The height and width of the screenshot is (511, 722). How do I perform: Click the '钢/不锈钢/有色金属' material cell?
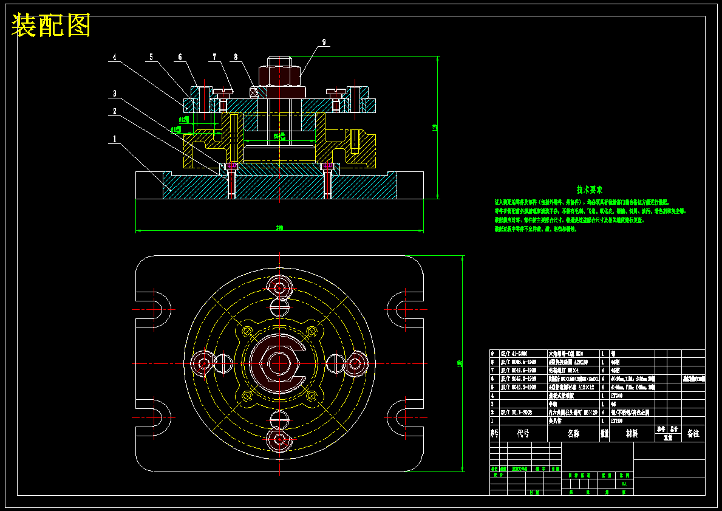[x=630, y=413]
